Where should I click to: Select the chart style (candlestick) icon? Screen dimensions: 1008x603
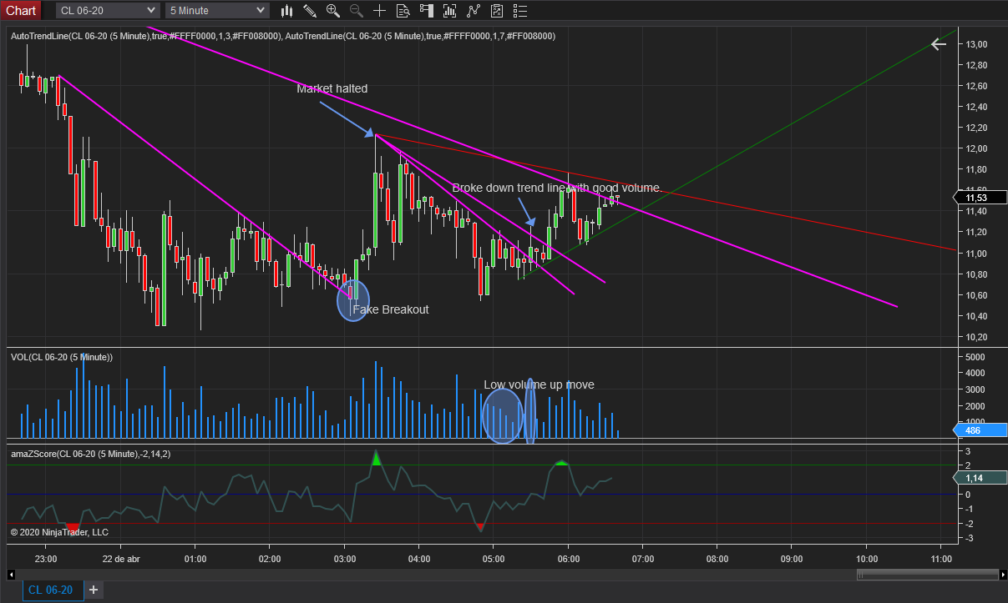pyautogui.click(x=286, y=11)
